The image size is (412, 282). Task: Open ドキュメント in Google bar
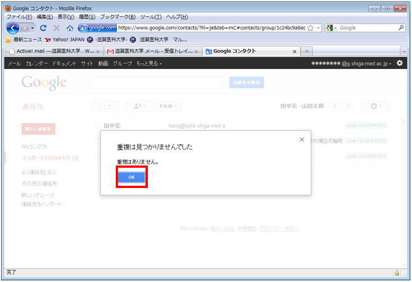(64, 64)
